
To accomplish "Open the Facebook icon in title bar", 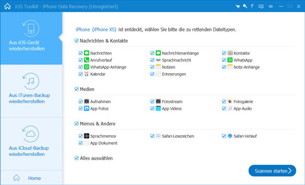I will [252, 6].
